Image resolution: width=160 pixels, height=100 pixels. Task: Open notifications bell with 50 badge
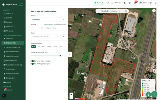tap(135, 3)
